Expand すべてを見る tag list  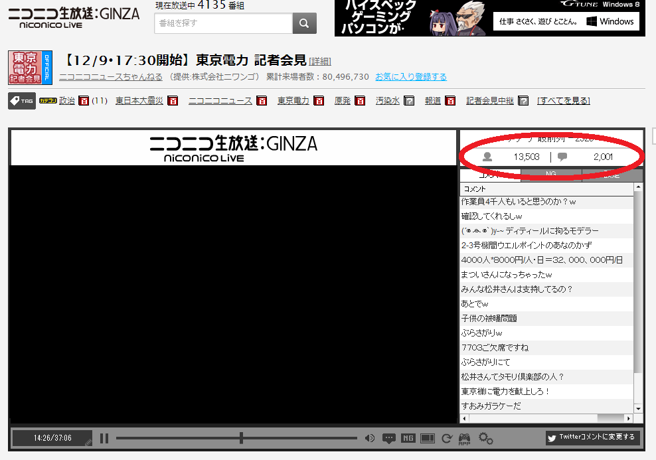pyautogui.click(x=564, y=101)
